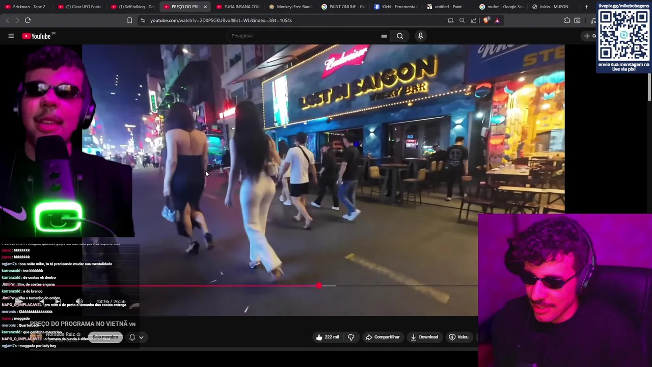Open the notification bell dropdown chevron
This screenshot has height=367, width=652.
(141, 337)
